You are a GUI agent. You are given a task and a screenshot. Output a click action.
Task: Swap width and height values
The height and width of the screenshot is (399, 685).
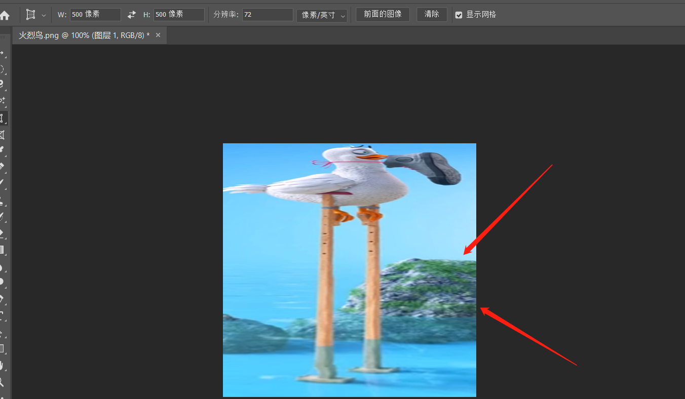point(132,15)
